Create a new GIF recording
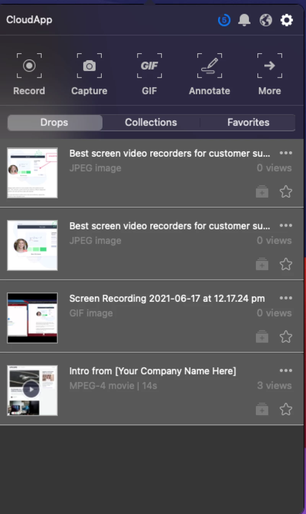The width and height of the screenshot is (306, 514). coord(149,66)
